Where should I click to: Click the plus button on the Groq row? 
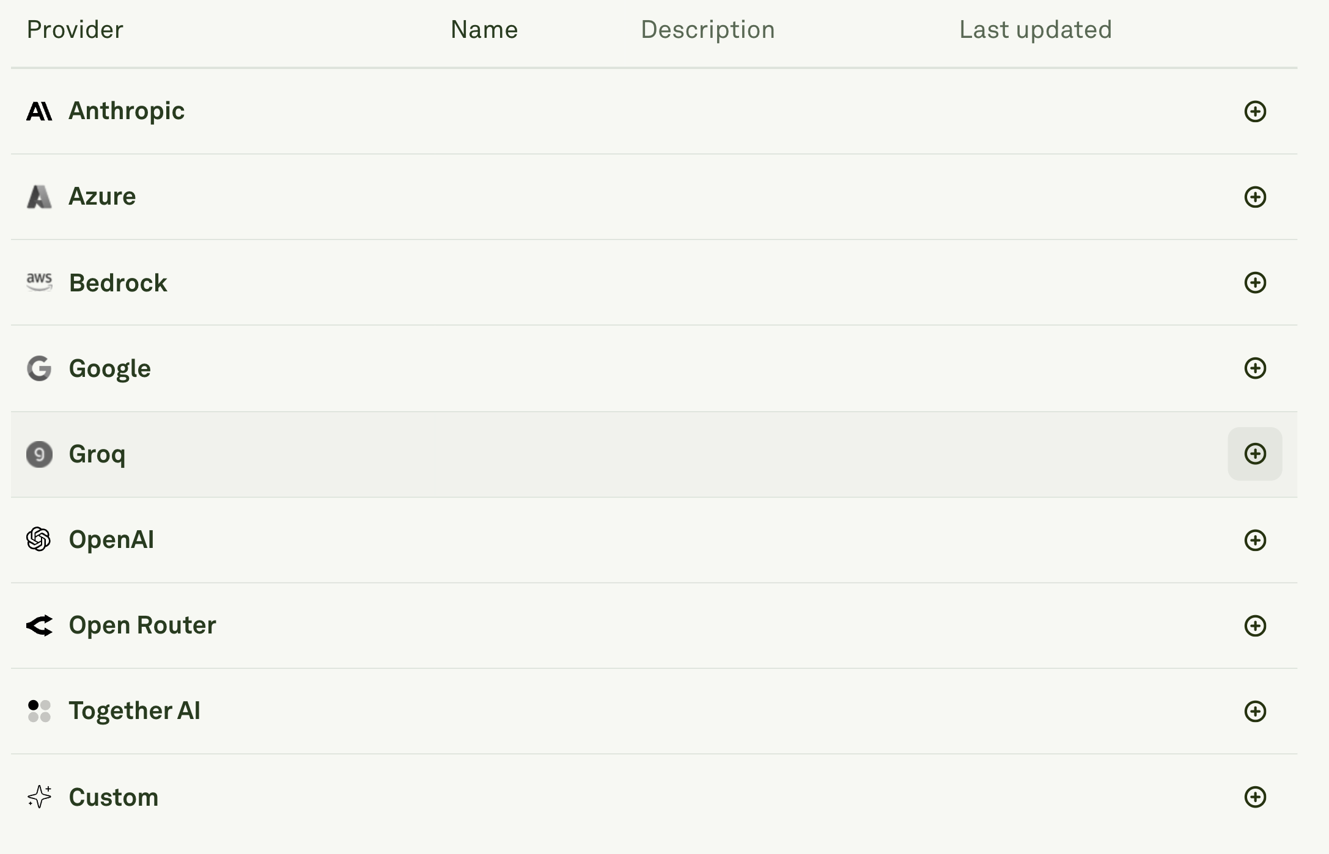(1256, 454)
